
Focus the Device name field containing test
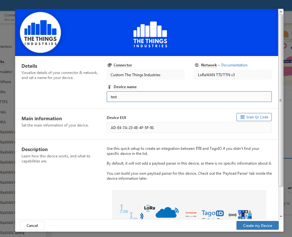[x=189, y=97]
